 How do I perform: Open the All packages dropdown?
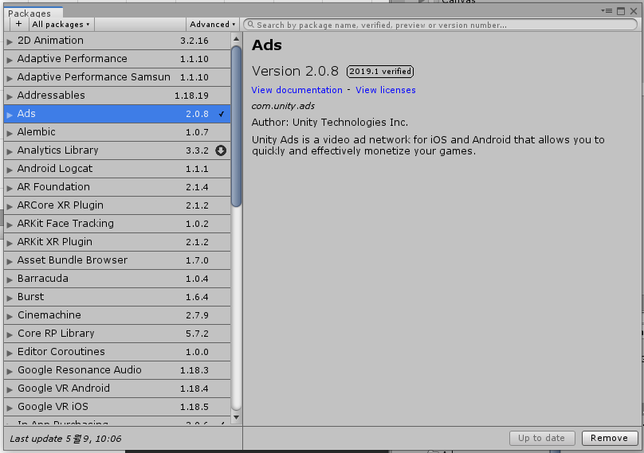[x=61, y=25]
